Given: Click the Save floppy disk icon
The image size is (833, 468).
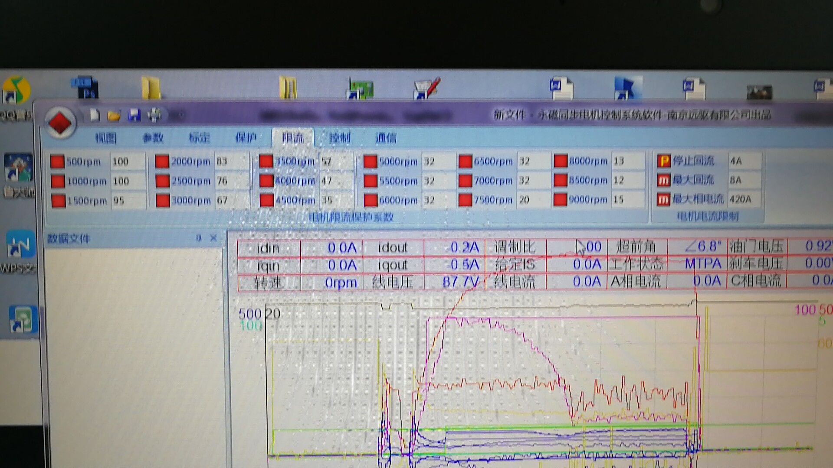Looking at the screenshot, I should (134, 115).
